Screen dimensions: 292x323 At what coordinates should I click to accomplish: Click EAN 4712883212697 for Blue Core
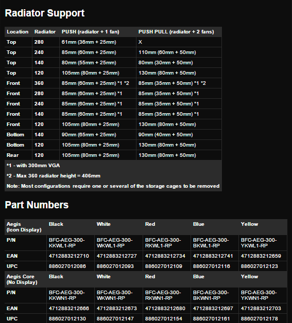point(213,309)
